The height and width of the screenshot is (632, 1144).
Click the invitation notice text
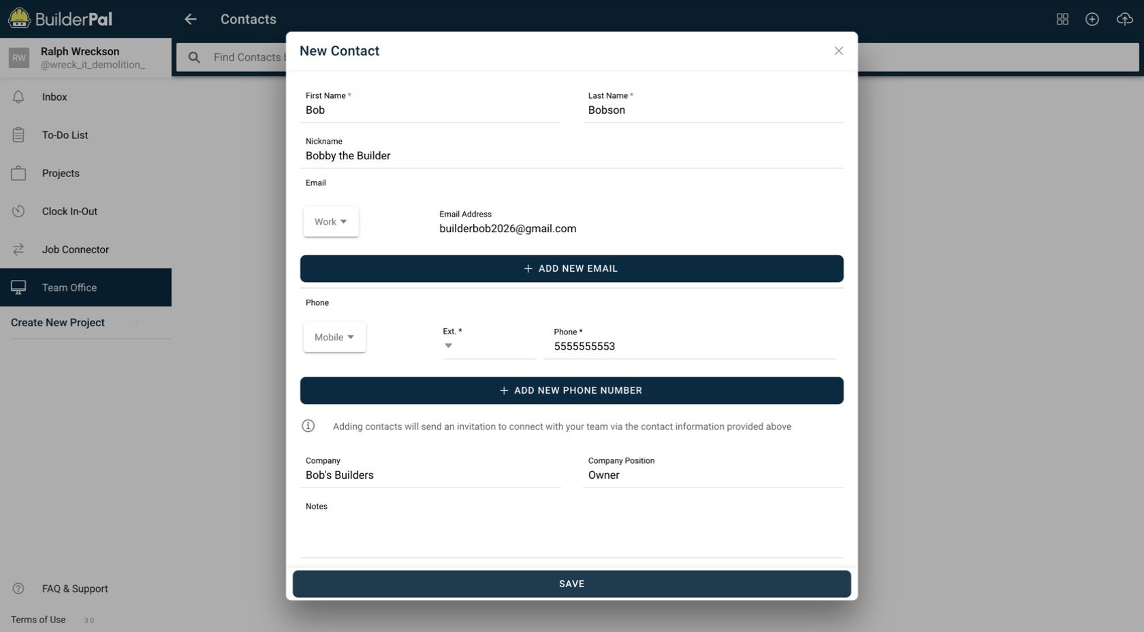tap(562, 426)
